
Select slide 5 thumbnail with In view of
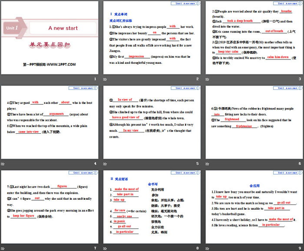click(x=152, y=122)
